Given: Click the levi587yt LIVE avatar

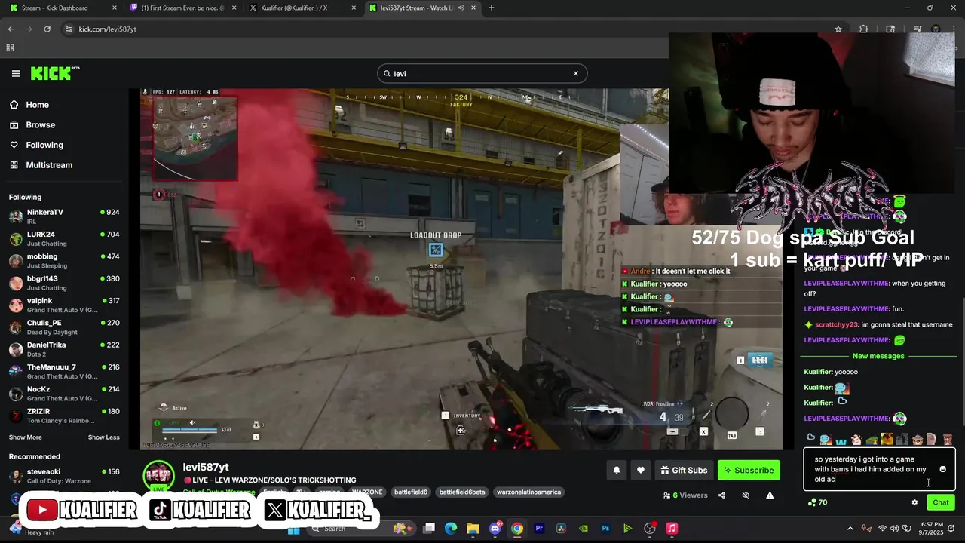Looking at the screenshot, I should coord(159,476).
